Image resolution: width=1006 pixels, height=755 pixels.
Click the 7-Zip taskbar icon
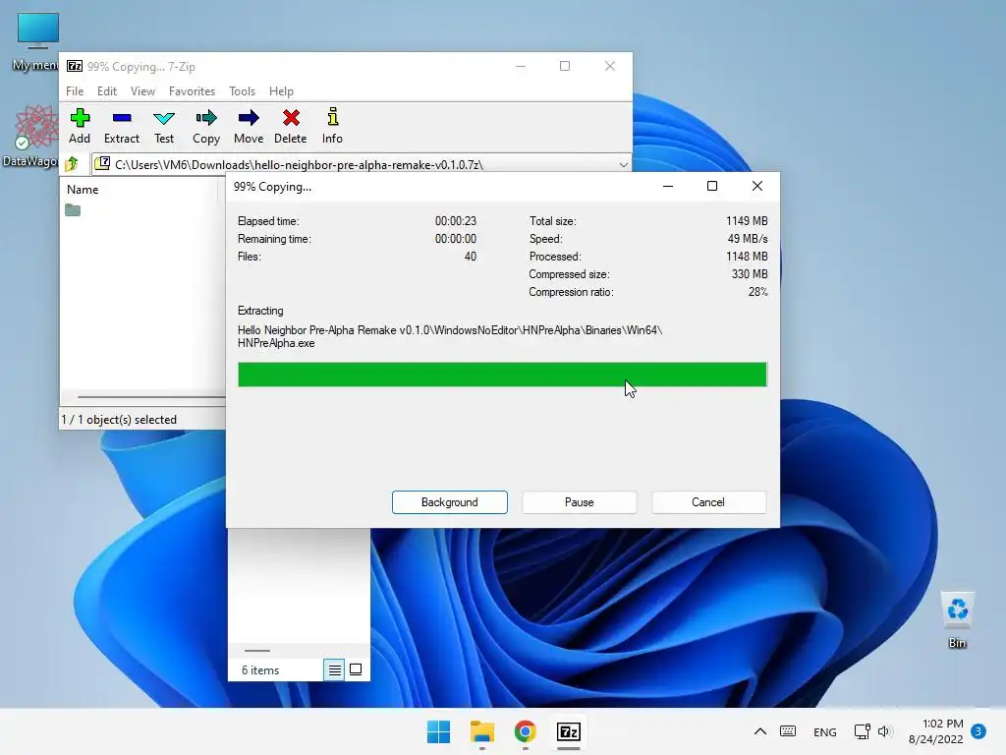tap(569, 731)
